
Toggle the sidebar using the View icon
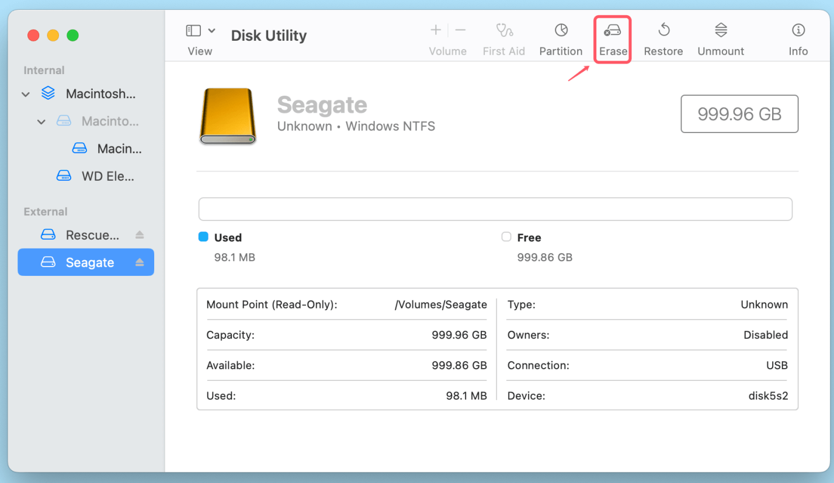click(x=194, y=29)
